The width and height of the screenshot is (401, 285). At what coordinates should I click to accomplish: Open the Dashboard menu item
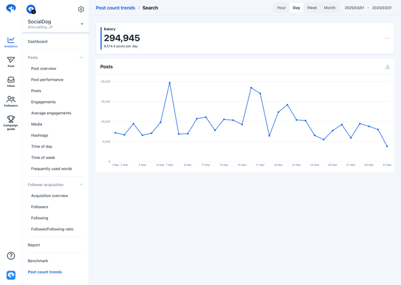click(38, 41)
